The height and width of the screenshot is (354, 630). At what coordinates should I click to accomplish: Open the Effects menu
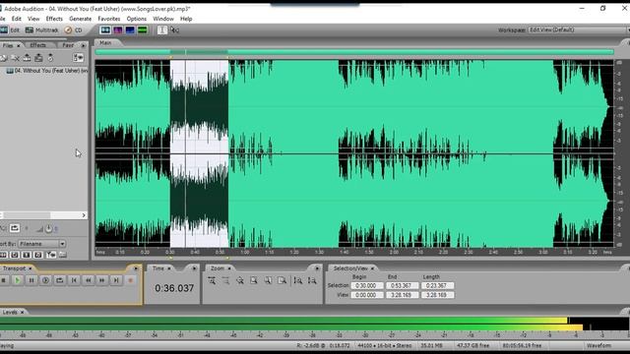(x=54, y=19)
